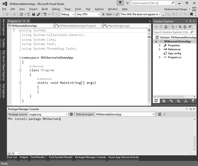Open the Build menu
Screen dimensions: 198x166
pyautogui.click(x=45, y=9)
